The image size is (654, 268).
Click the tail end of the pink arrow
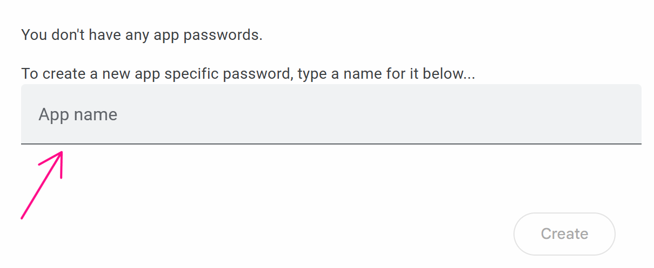coord(23,217)
